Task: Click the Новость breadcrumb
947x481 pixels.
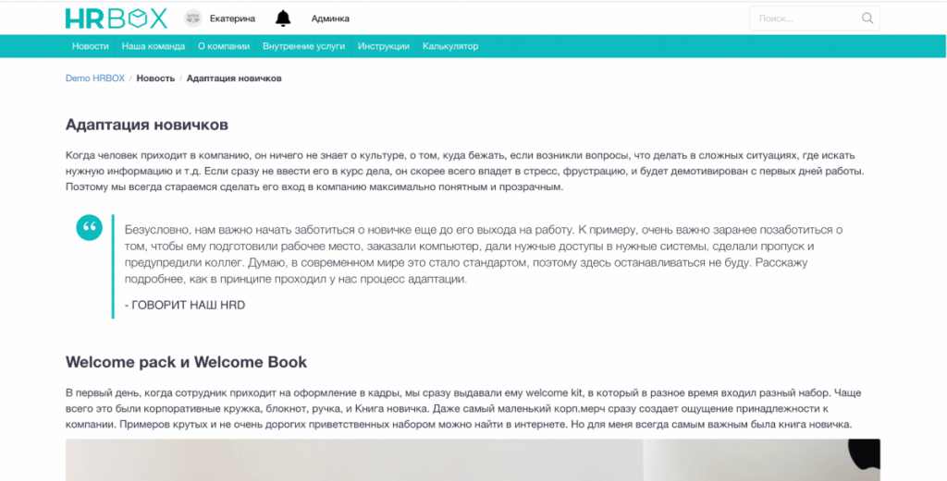Action: coord(155,78)
